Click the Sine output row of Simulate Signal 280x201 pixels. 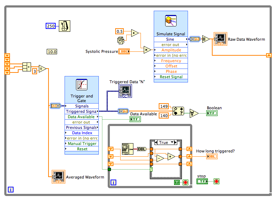[171, 39]
